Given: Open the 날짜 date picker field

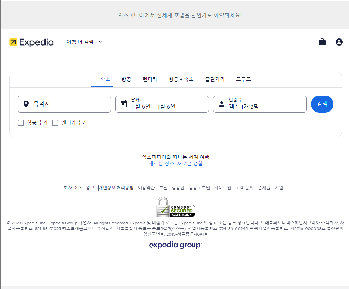Looking at the screenshot, I should click(162, 104).
